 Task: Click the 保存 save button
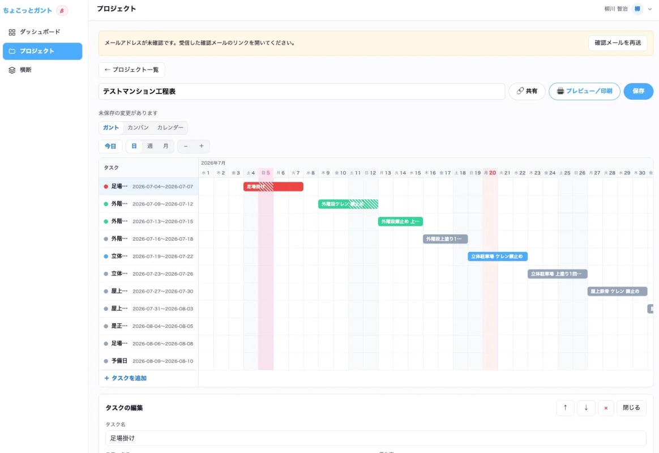pos(638,91)
